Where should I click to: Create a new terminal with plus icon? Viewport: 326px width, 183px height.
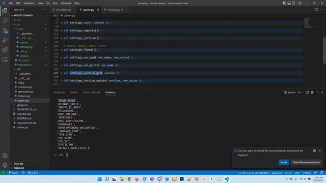click(299, 93)
